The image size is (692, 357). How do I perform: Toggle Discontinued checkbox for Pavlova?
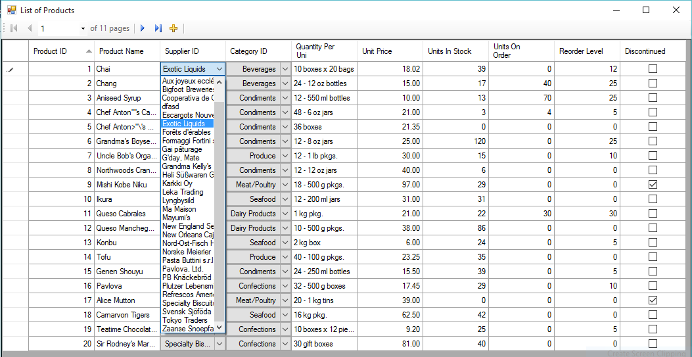coord(653,285)
